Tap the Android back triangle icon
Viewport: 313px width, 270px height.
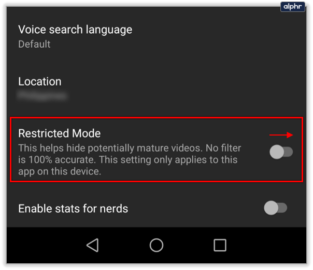[x=93, y=245]
